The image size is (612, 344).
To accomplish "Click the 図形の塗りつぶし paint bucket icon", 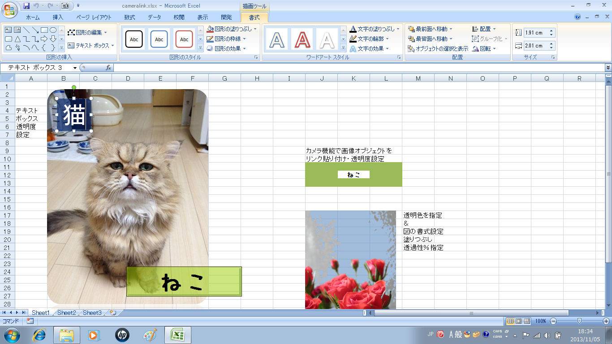I will click(210, 29).
